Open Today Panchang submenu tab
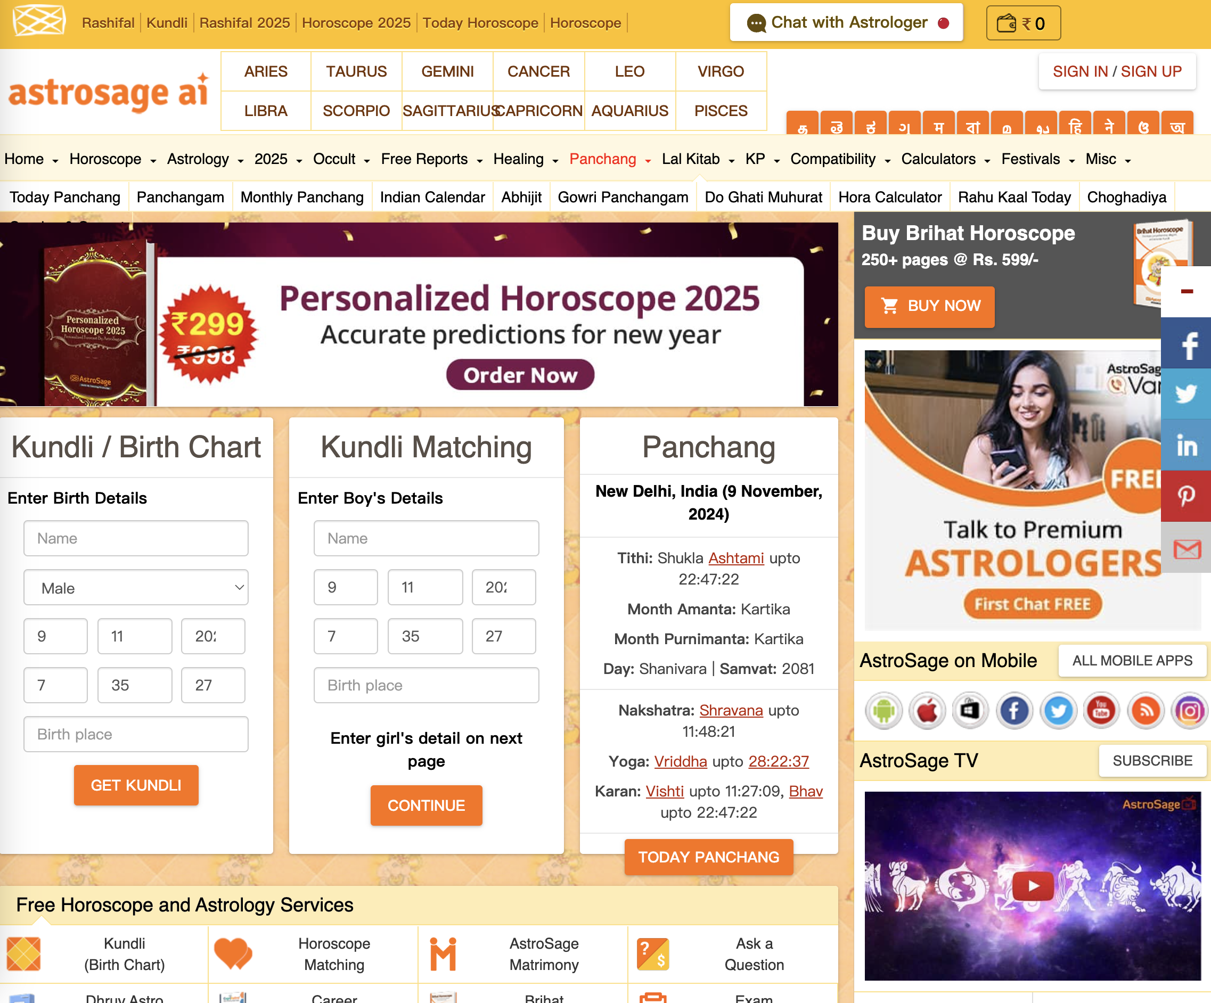This screenshot has width=1211, height=1003. (x=65, y=197)
